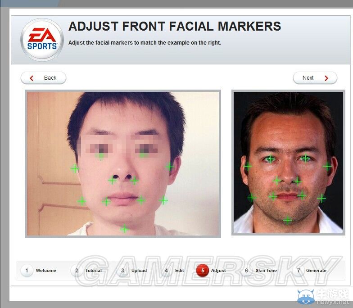Screen dimensions: 353x308
Task: Pick the right mouth corner marker on uploaded photo
Action: (x=141, y=200)
